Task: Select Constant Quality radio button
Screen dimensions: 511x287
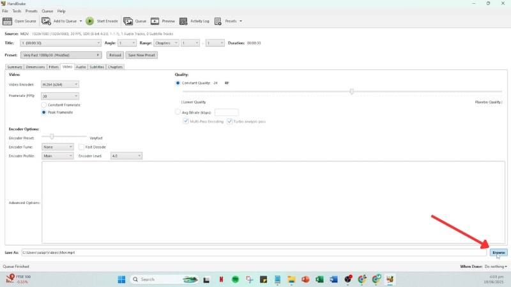Action: click(x=178, y=83)
